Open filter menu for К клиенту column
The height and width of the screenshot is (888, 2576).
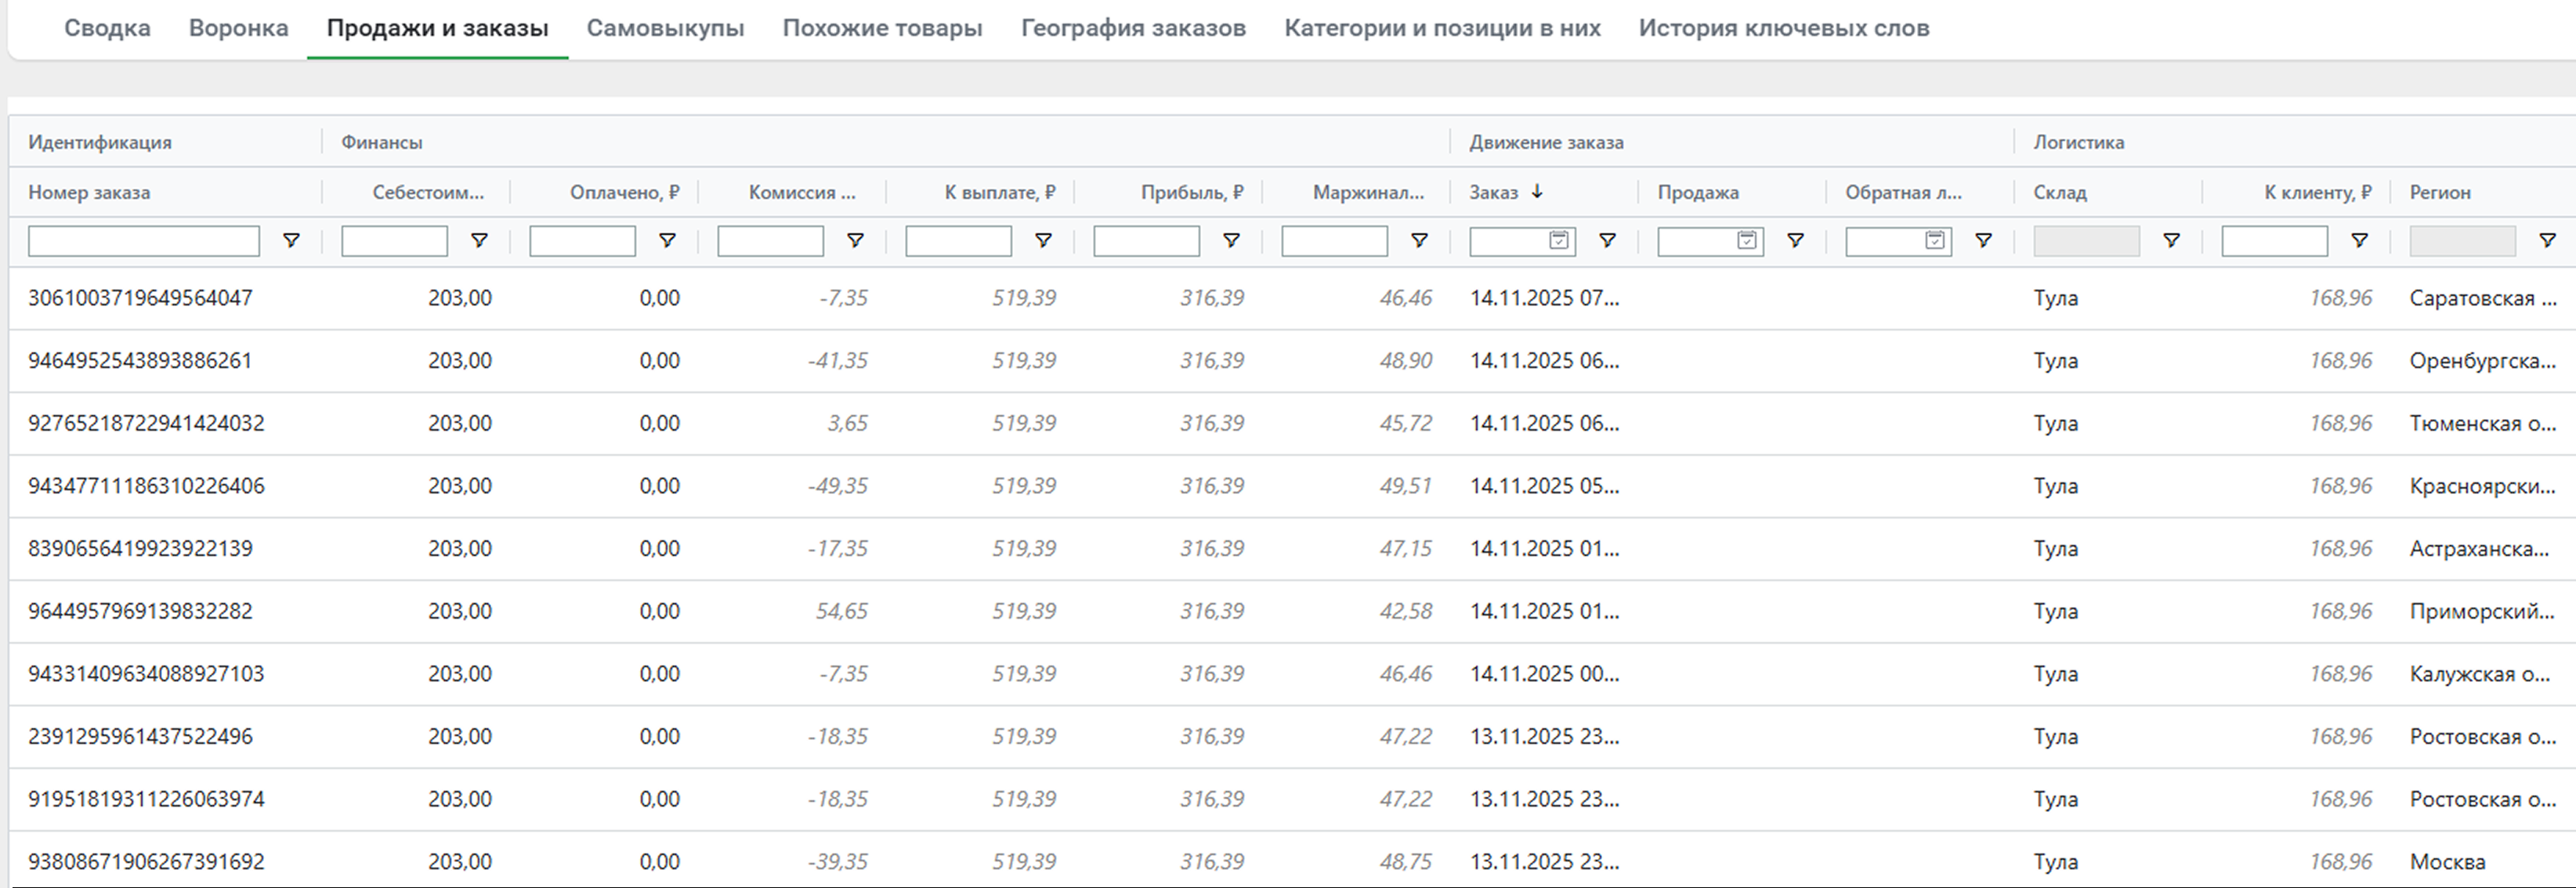coord(2359,241)
